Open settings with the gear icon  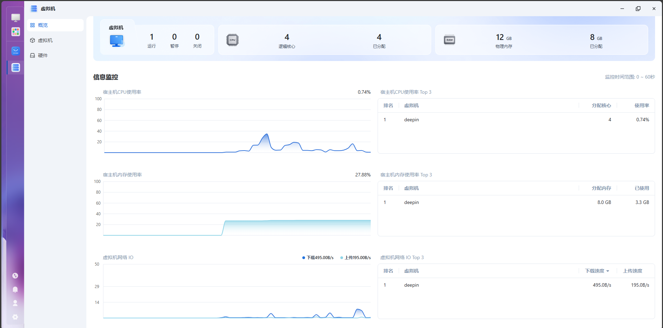point(15,317)
